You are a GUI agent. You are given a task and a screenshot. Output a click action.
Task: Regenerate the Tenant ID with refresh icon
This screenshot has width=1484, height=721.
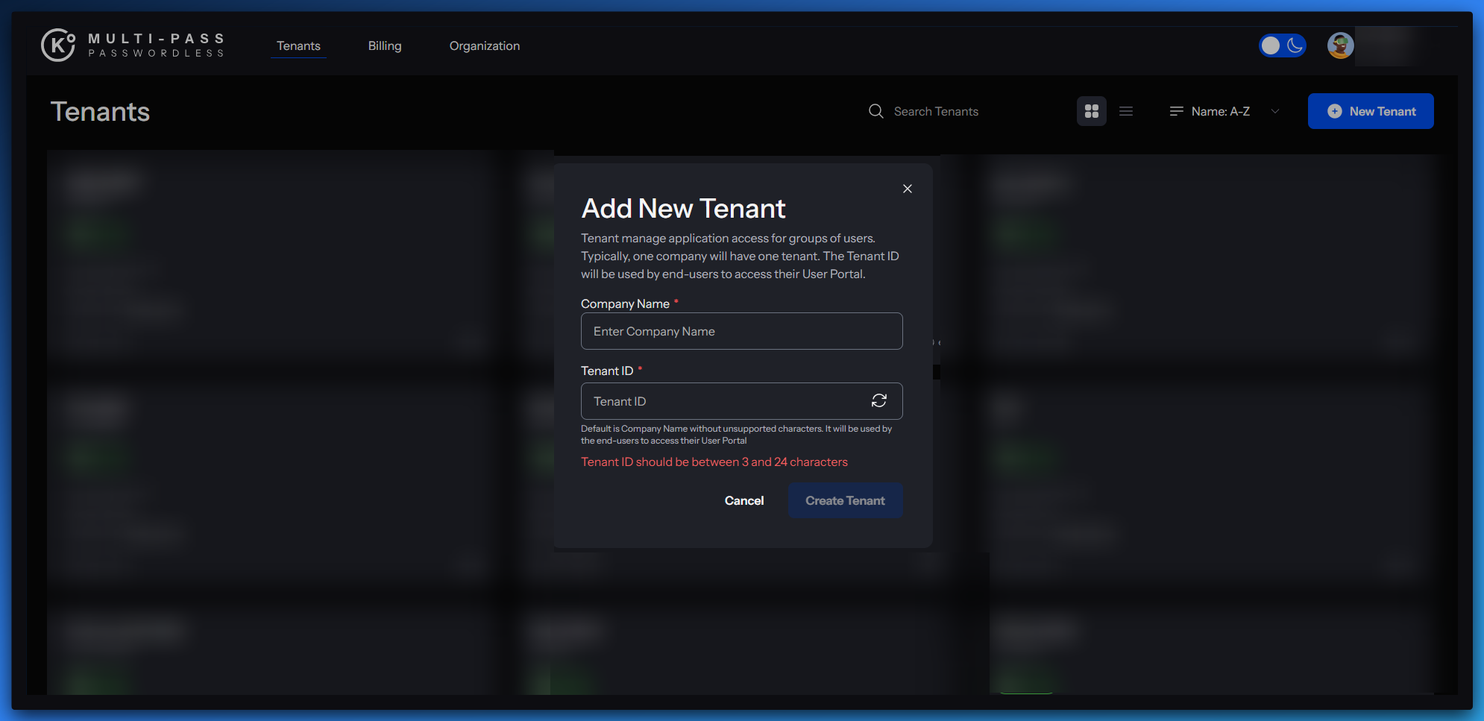coord(879,401)
